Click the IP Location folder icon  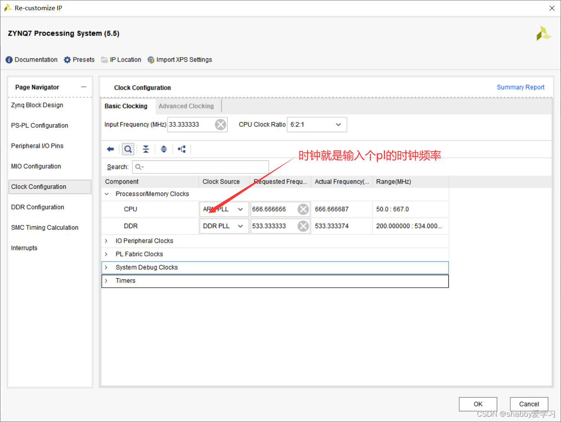[105, 60]
